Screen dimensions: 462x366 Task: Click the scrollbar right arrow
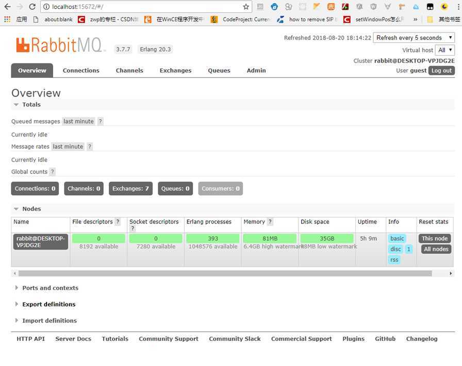click(x=451, y=274)
